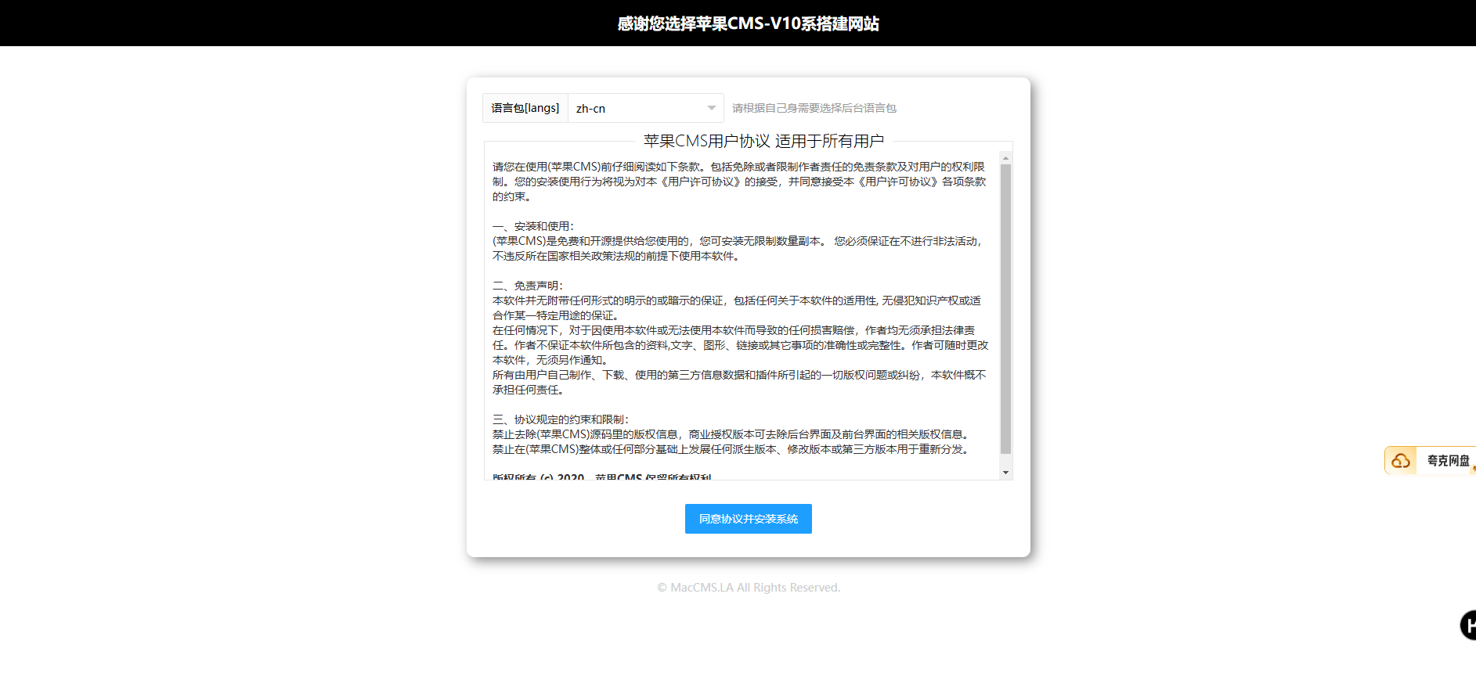Click the section heading 二、免责声明:
This screenshot has width=1476, height=698.
527,286
